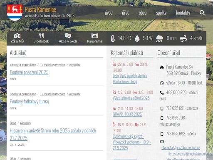
Task: Open the Jídelníček cutlery icon
Action: click(41, 36)
